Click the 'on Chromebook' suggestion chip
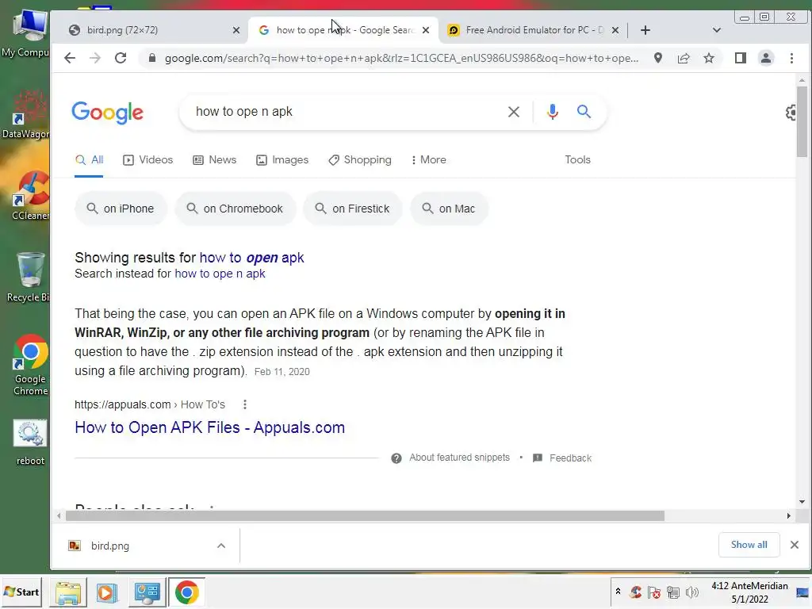The width and height of the screenshot is (812, 609). tap(236, 209)
